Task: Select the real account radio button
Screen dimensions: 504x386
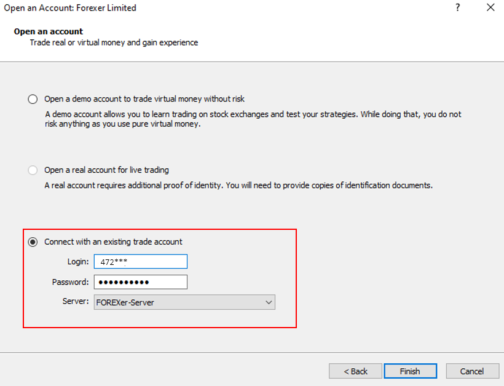Action: pos(33,170)
